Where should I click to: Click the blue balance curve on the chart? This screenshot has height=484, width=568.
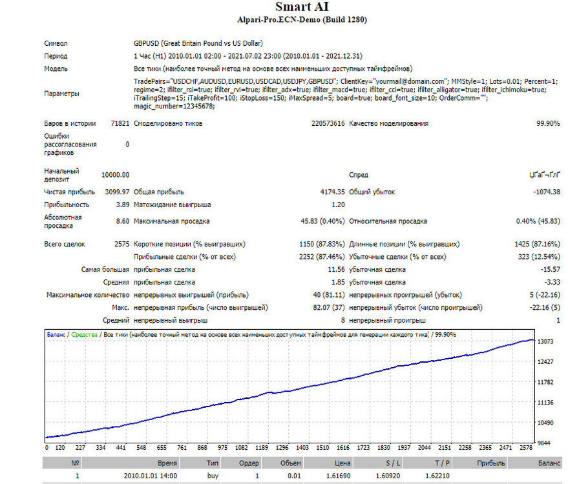click(289, 390)
